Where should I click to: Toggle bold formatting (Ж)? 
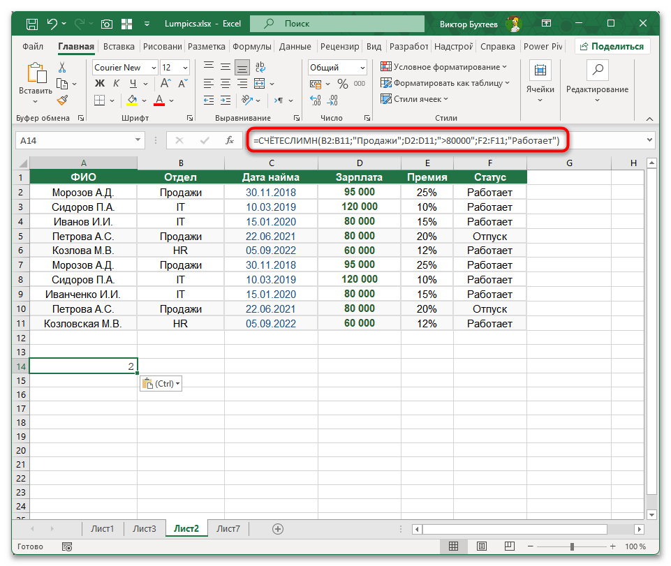[x=99, y=84]
